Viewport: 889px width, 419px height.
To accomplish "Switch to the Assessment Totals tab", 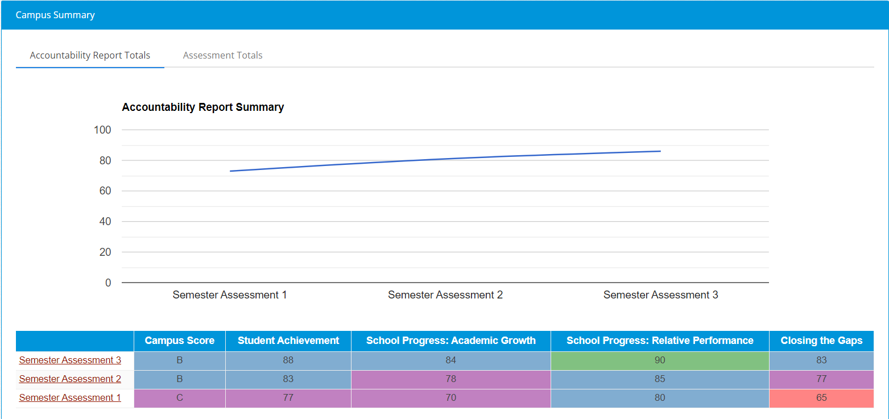I will 222,55.
